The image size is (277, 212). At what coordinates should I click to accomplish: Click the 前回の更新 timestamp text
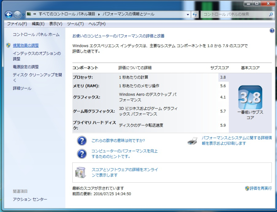click(102, 194)
